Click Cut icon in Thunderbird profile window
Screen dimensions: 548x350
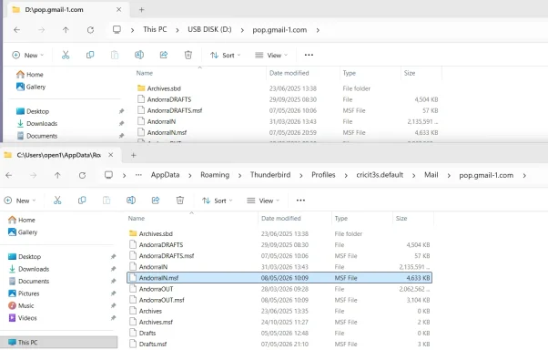[57, 201]
